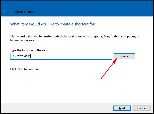154x114 pixels.
Task: Go back using the title bar arrow
Action: 4,11
